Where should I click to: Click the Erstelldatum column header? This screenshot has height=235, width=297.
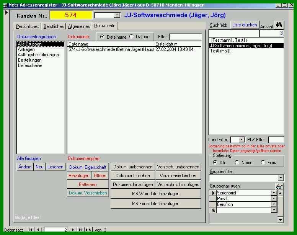[x=178, y=44]
